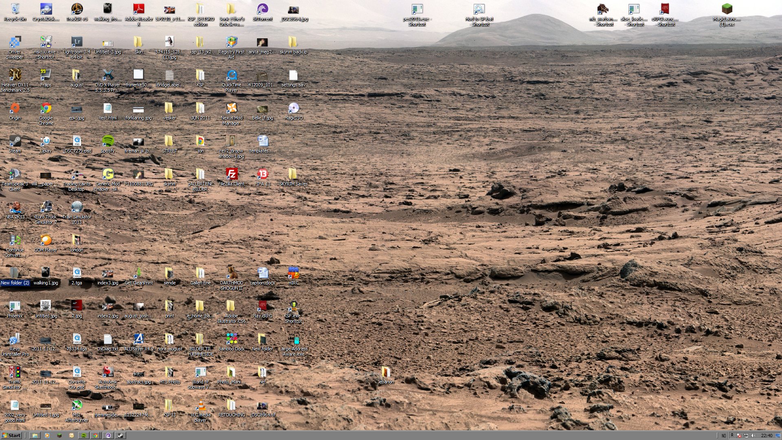
Task: Select the MagicLauncher exe icon
Action: coord(727,9)
